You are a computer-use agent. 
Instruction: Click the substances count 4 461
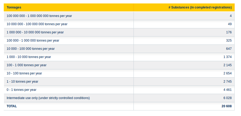tap(227, 90)
